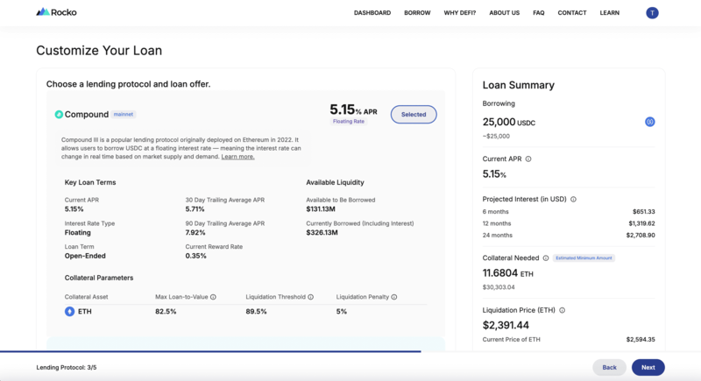Click the Compound protocol logo icon
The height and width of the screenshot is (381, 701).
[x=59, y=115]
